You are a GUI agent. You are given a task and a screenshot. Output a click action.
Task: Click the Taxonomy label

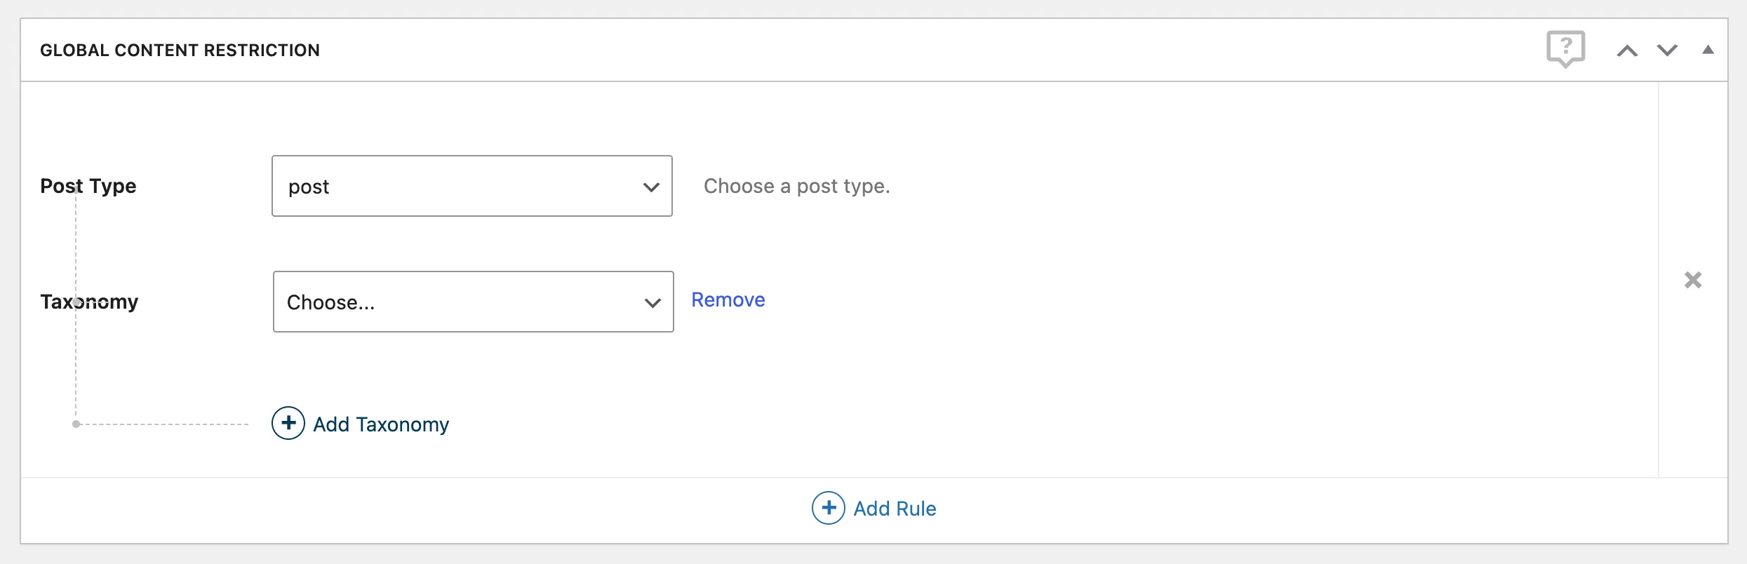(x=89, y=302)
